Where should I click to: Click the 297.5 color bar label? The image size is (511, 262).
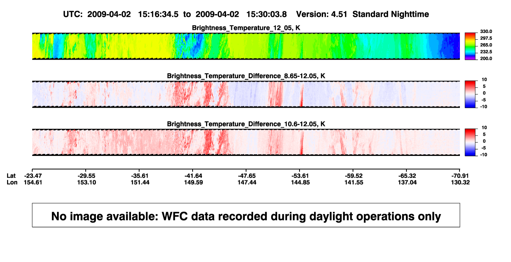tap(485, 38)
